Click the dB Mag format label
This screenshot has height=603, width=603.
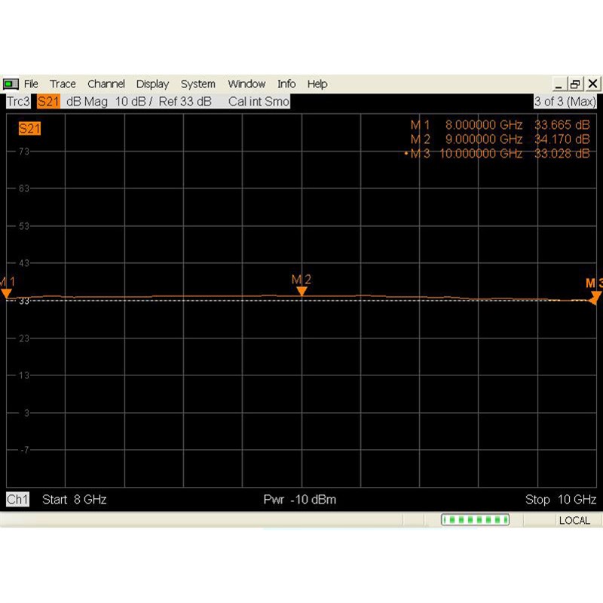(87, 102)
